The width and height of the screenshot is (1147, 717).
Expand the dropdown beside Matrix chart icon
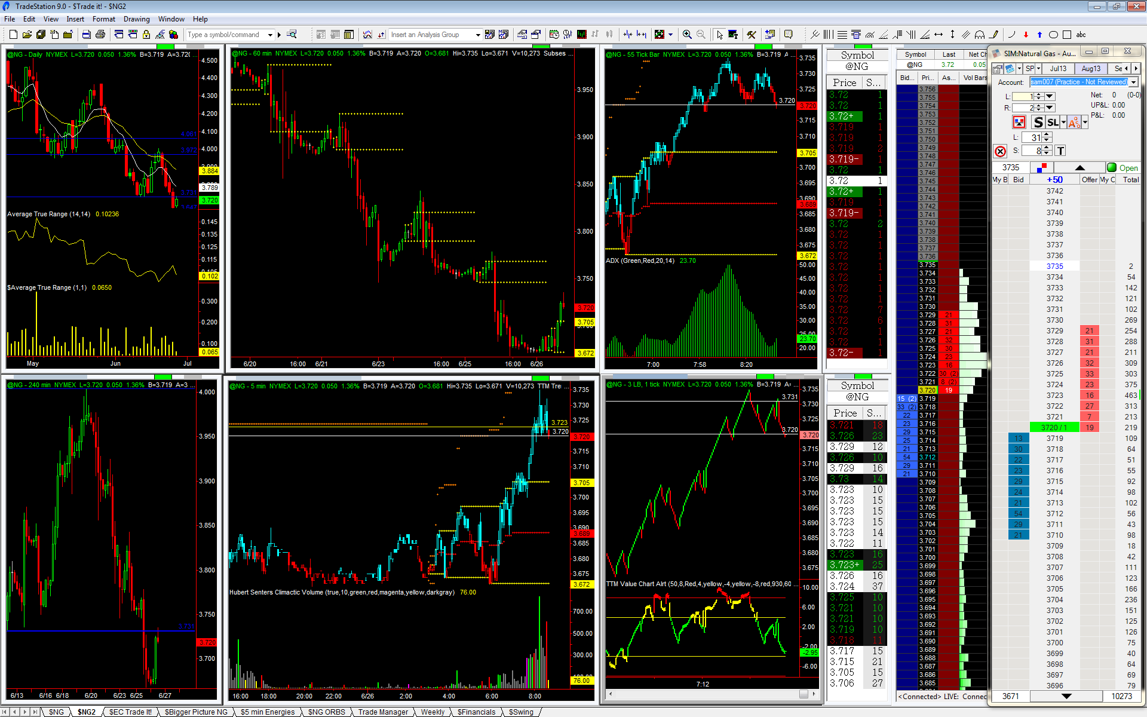[1018, 69]
